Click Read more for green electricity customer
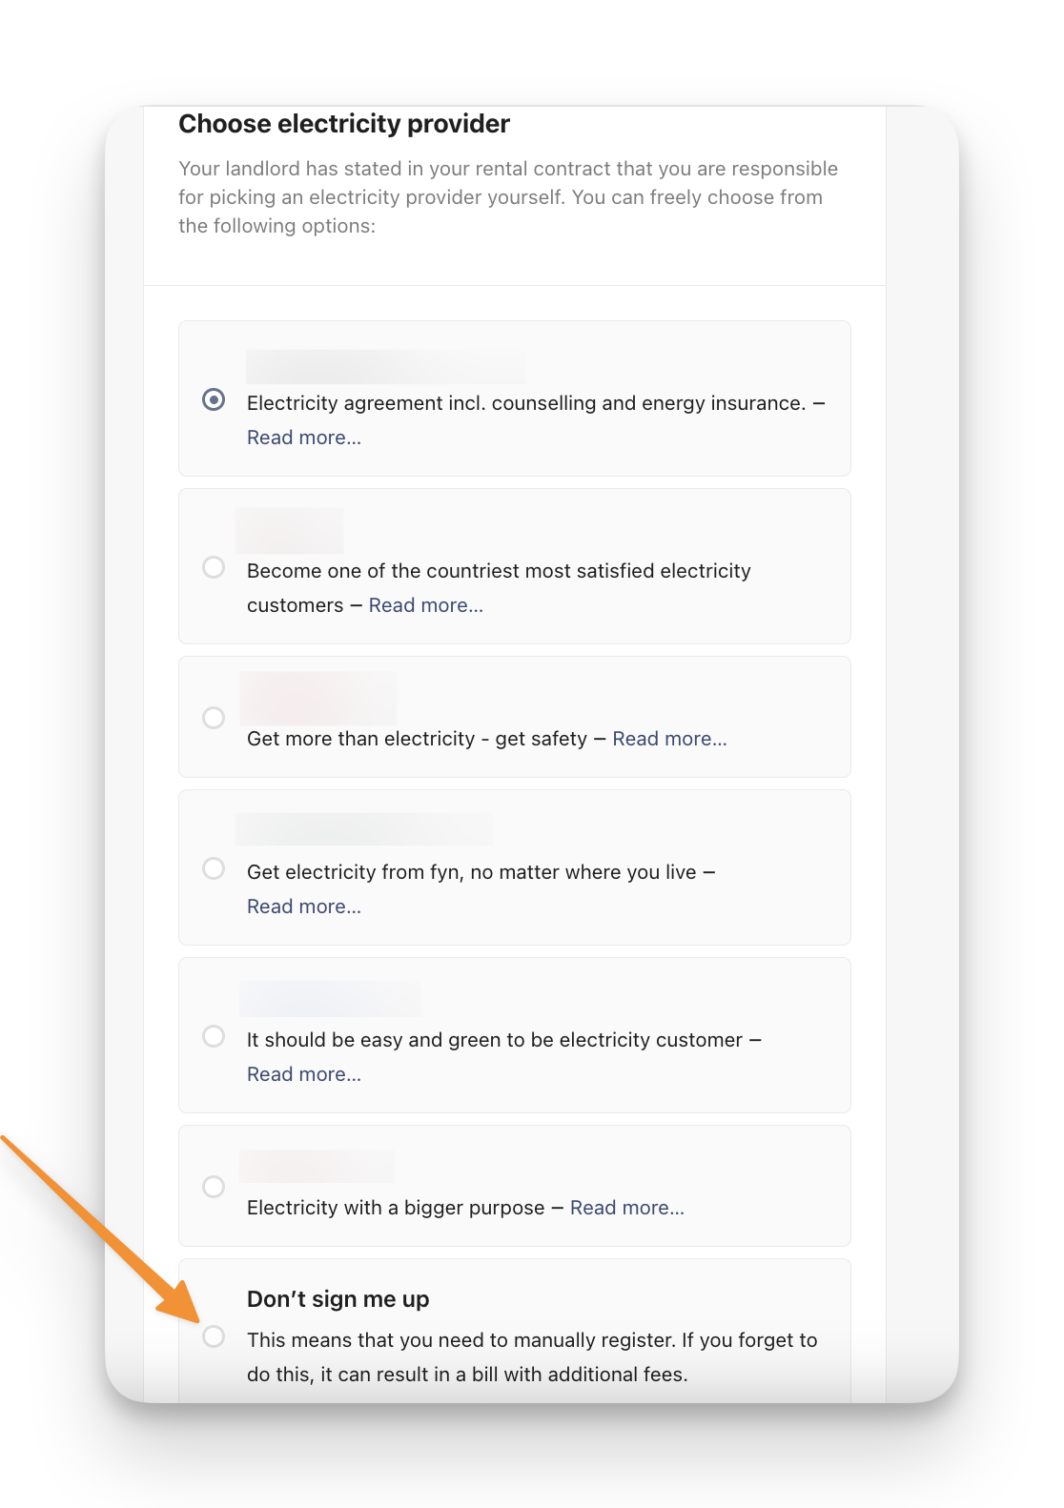This screenshot has height=1508, width=1064. point(303,1074)
